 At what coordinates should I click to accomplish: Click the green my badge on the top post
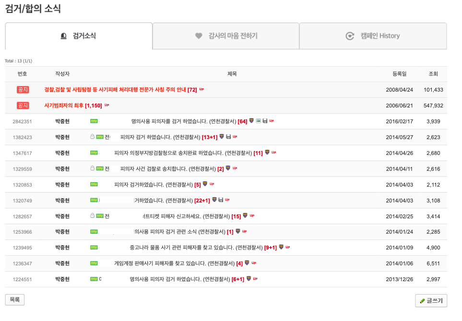pos(94,121)
